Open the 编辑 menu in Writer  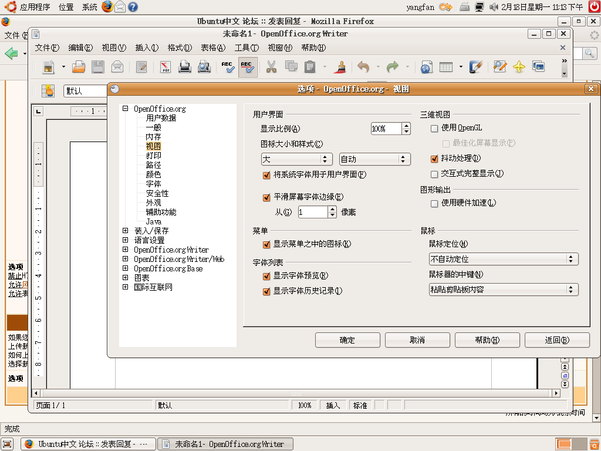point(80,48)
